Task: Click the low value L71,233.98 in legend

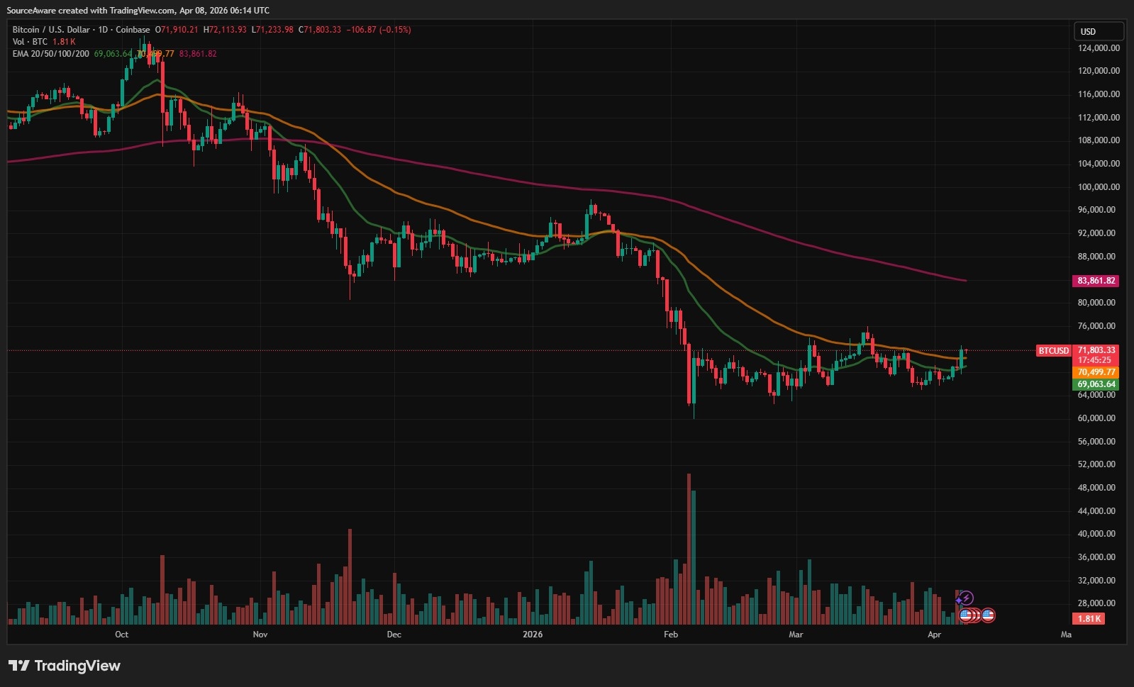Action: point(272,30)
